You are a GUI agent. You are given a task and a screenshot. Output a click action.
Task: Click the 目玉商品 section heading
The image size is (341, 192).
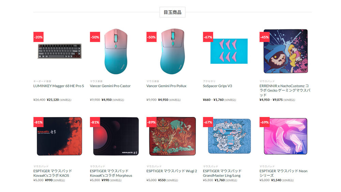173,12
